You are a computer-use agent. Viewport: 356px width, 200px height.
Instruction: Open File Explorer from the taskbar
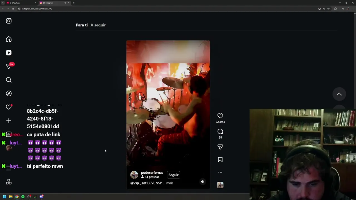click(11, 197)
